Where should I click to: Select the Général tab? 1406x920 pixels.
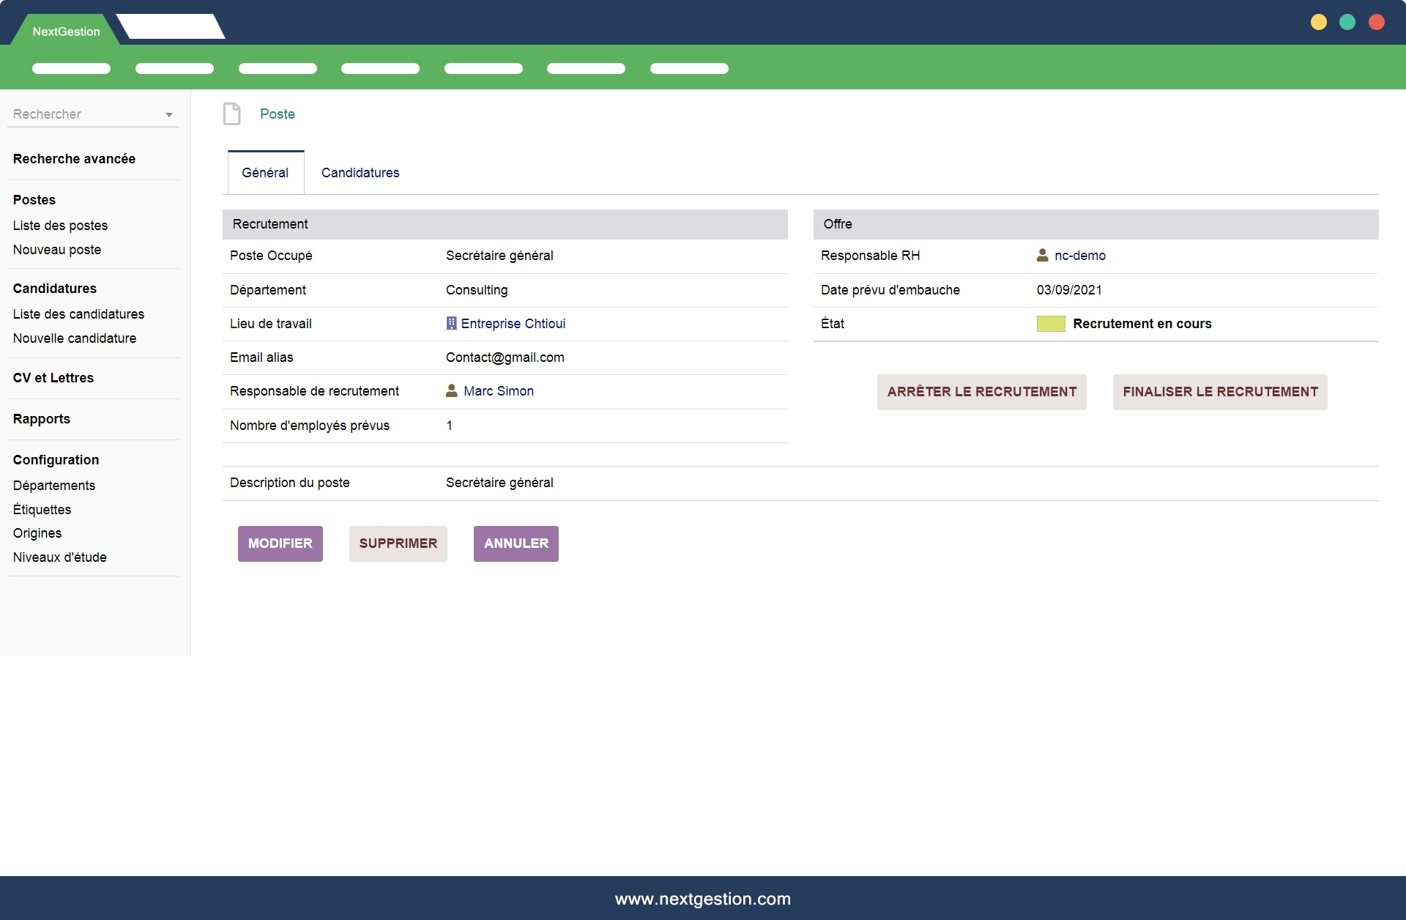[265, 173]
